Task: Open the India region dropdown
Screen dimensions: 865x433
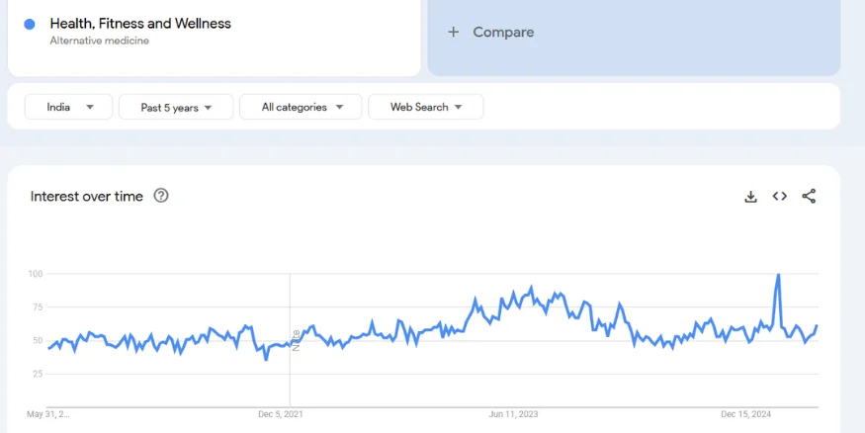Action: 69,107
